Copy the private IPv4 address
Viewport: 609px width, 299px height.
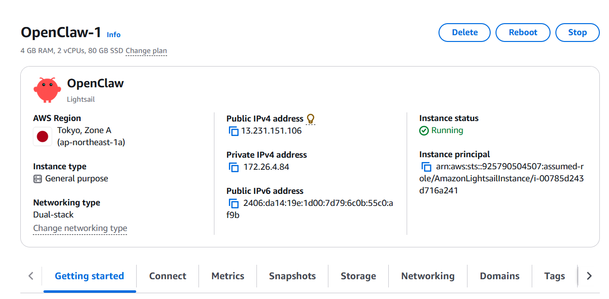pos(234,167)
